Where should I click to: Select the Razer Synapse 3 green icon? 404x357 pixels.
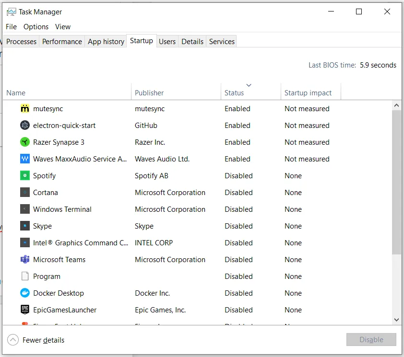(x=25, y=142)
